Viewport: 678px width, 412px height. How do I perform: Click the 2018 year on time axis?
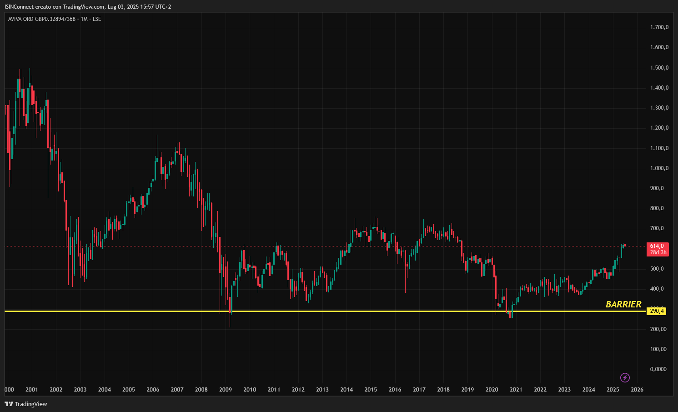(443, 390)
